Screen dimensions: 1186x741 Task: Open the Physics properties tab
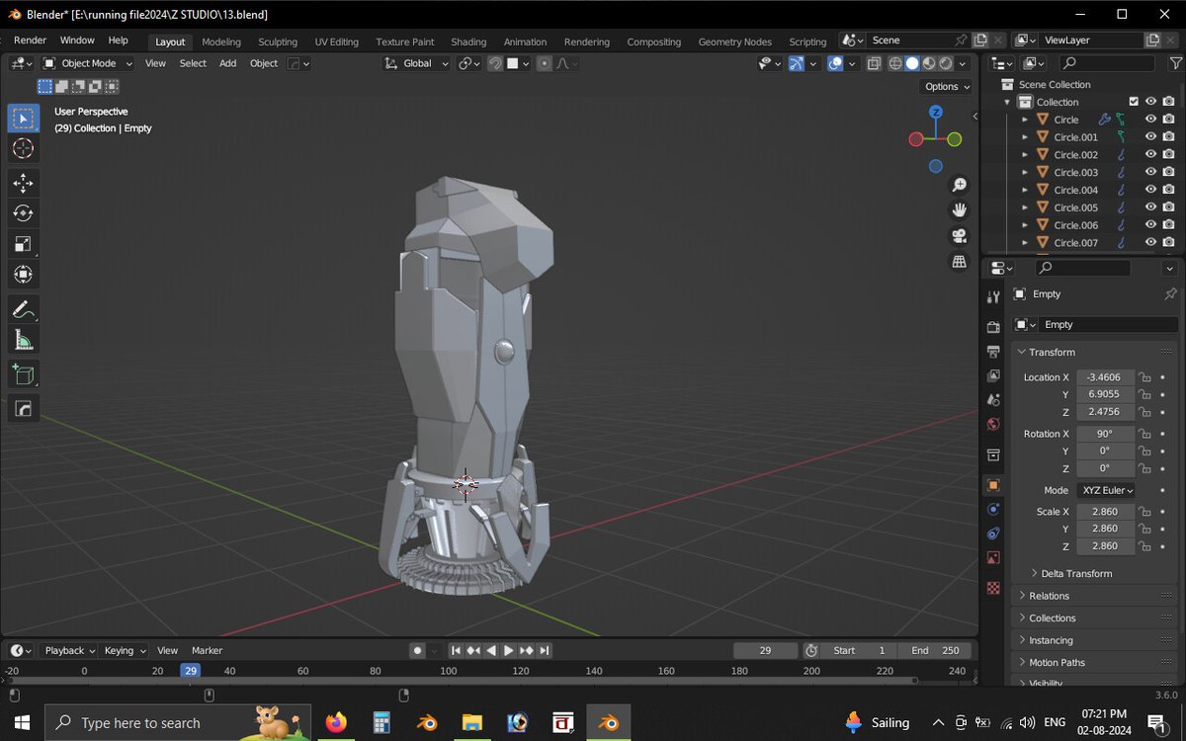[993, 510]
